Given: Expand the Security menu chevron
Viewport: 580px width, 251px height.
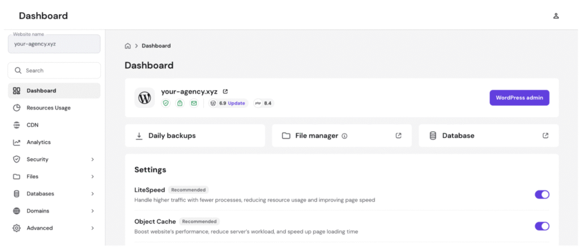Looking at the screenshot, I should (x=92, y=159).
